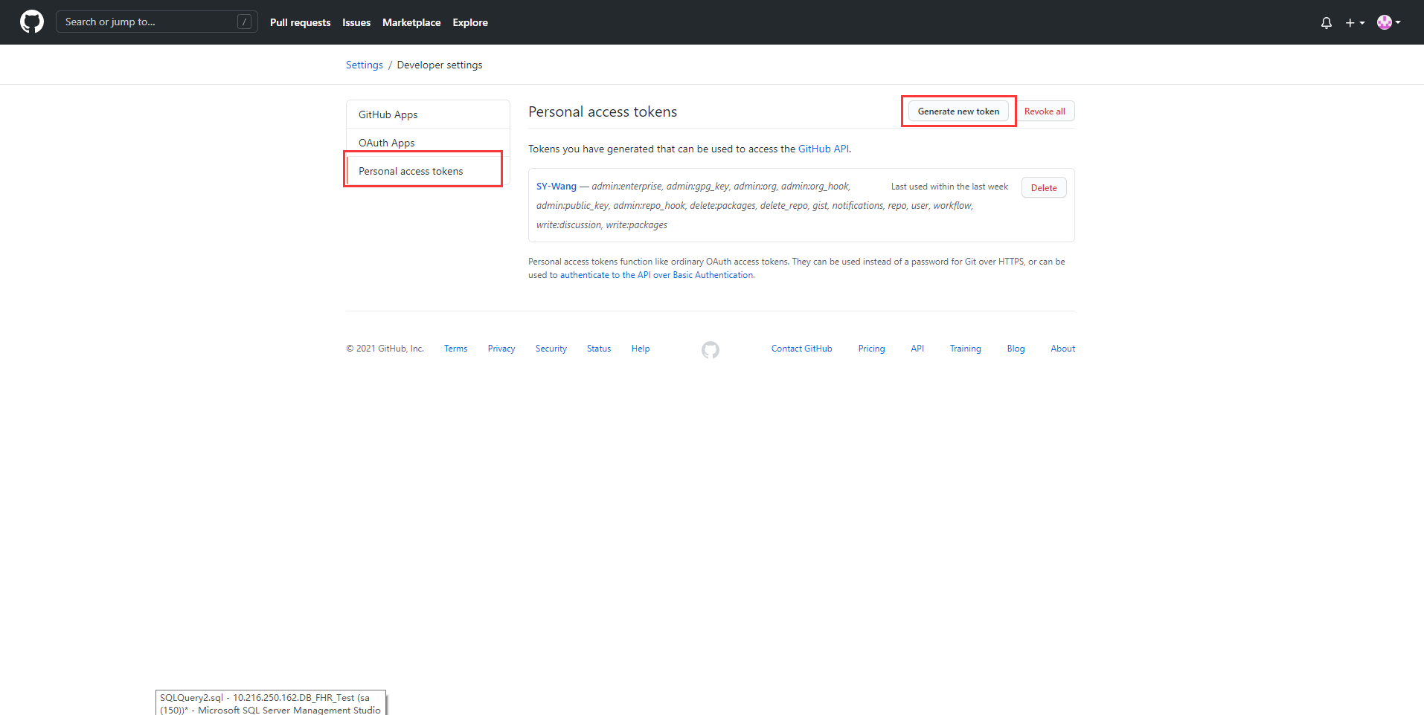Open authenticate to the API over Basic Authentication link
The width and height of the screenshot is (1424, 715).
[x=656, y=275]
